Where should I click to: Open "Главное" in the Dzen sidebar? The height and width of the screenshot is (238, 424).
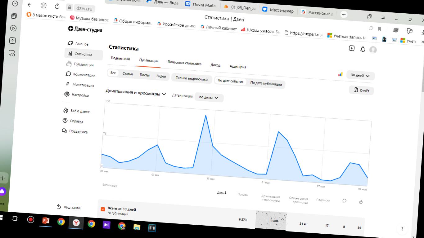[78, 44]
